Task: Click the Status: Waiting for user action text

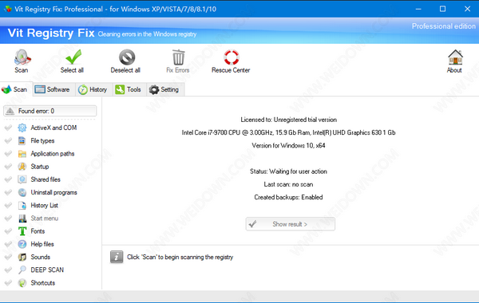Action: (288, 171)
